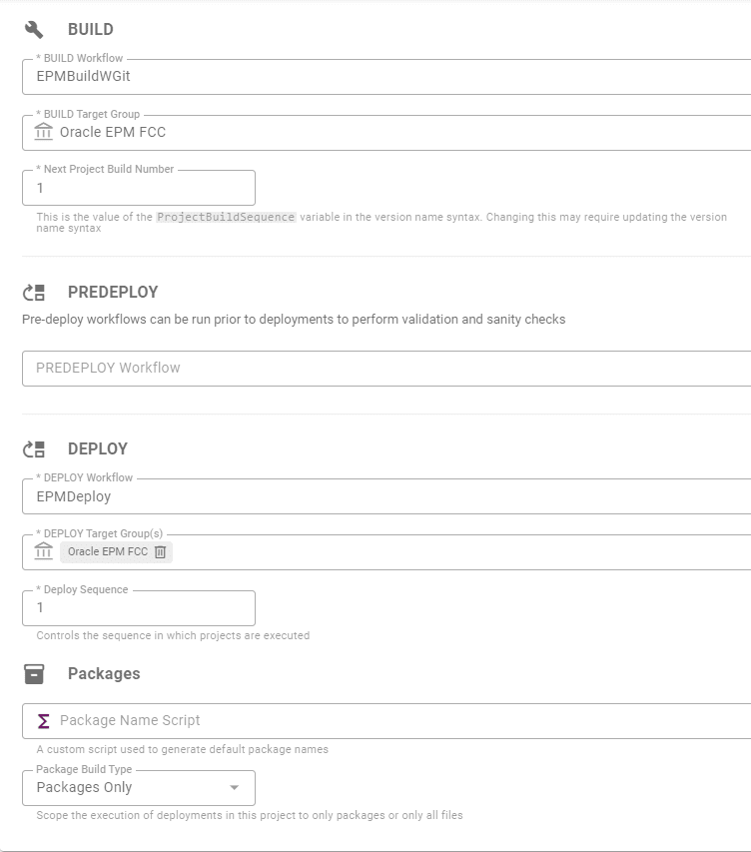Screen dimensions: 751x852
Task: Click the sigma icon in Package Name Script
Action: point(44,721)
